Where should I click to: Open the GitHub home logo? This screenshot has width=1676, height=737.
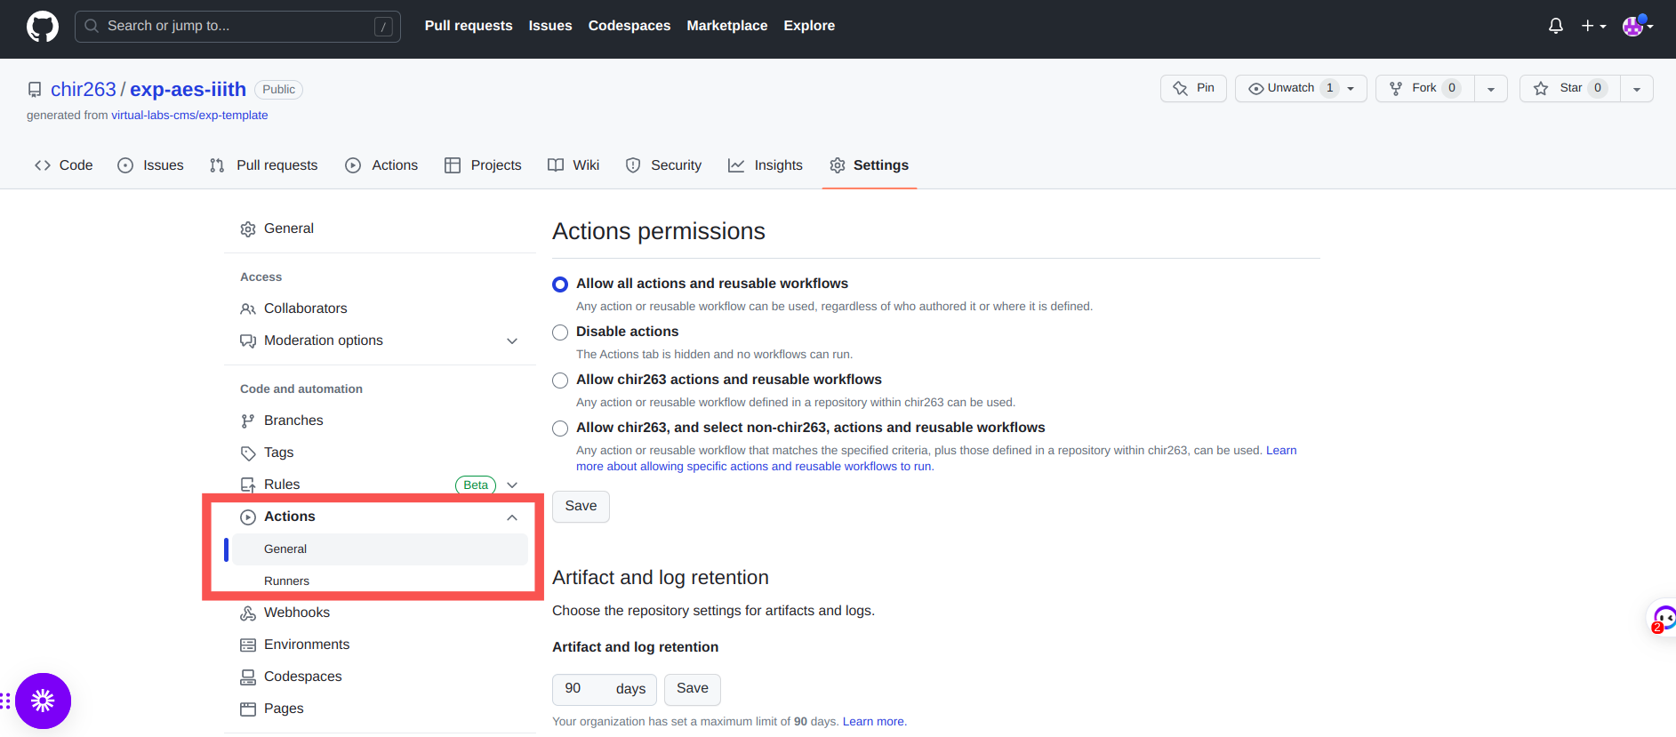[43, 26]
